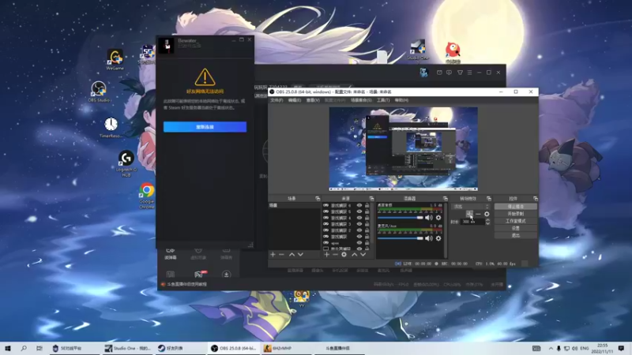Screen dimensions: 632x355
Task: Move source up in Sources panel
Action: click(x=354, y=254)
